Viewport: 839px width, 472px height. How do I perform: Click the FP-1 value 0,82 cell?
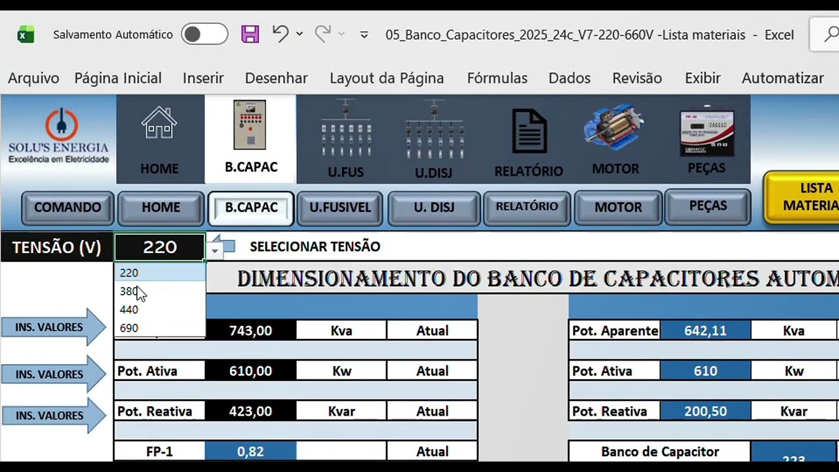(250, 452)
